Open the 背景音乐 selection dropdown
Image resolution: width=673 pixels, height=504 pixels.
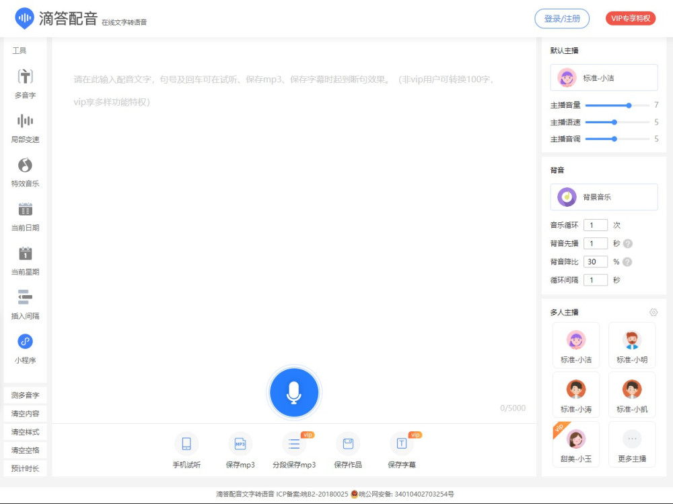[x=604, y=196]
